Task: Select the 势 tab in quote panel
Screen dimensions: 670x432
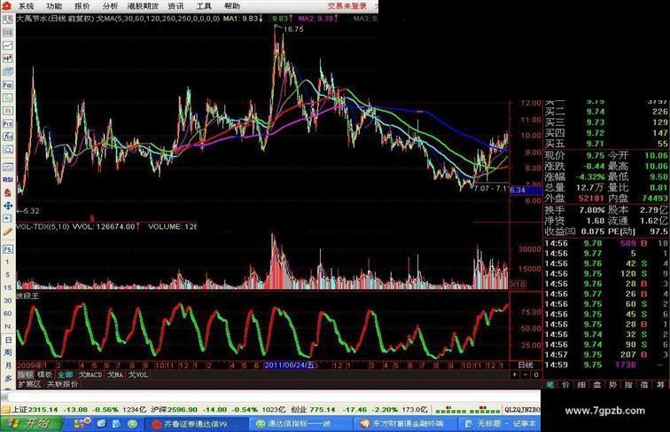Action: coord(612,384)
